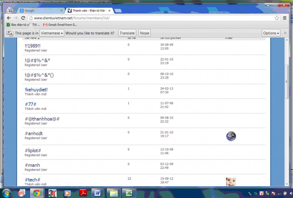Close the Thành viên - Điện tử Việt tab
Screen dimensions: 293x198
pyautogui.click(x=109, y=11)
